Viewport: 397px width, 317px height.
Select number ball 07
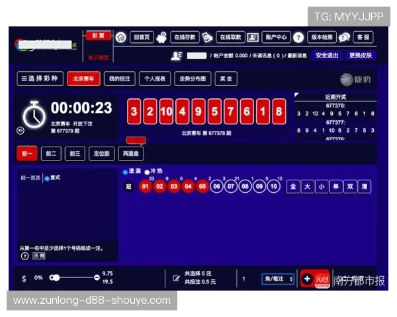tap(230, 187)
